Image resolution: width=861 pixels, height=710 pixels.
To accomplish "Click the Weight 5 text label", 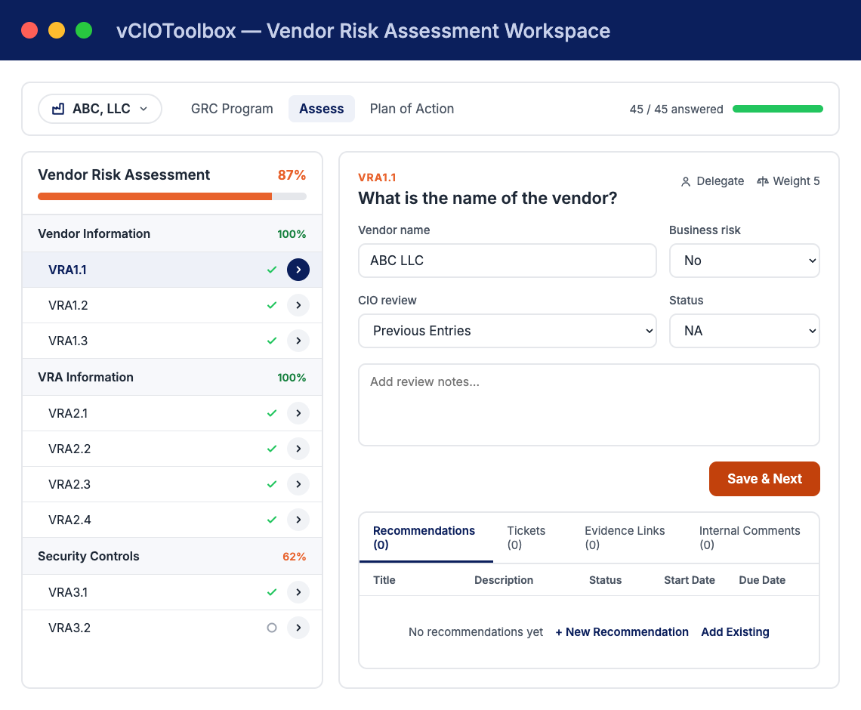I will (796, 181).
